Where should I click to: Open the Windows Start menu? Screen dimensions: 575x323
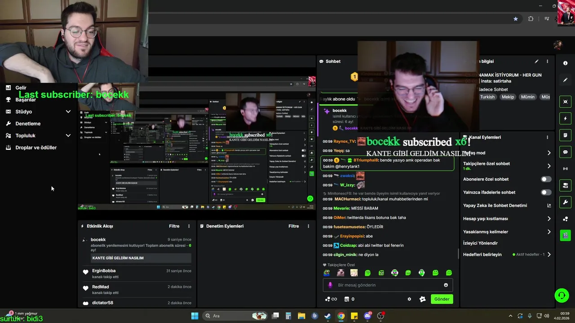pyautogui.click(x=195, y=316)
